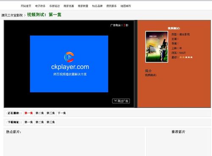This screenshot has width=212, height=156.
Task: Open the 知名品牌 navigation item
Action: pyautogui.click(x=97, y=6)
